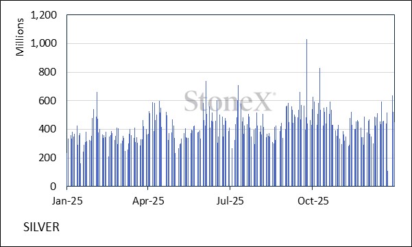Click the Oct-25 x-axis label
412x247 pixels.
313,201
